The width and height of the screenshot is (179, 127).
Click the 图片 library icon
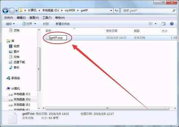click(11, 52)
